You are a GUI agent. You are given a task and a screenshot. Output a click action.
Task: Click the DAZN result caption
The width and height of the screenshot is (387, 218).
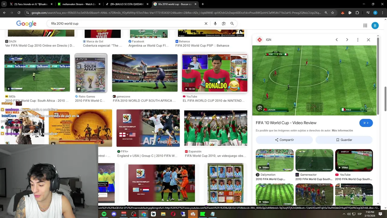(40, 46)
